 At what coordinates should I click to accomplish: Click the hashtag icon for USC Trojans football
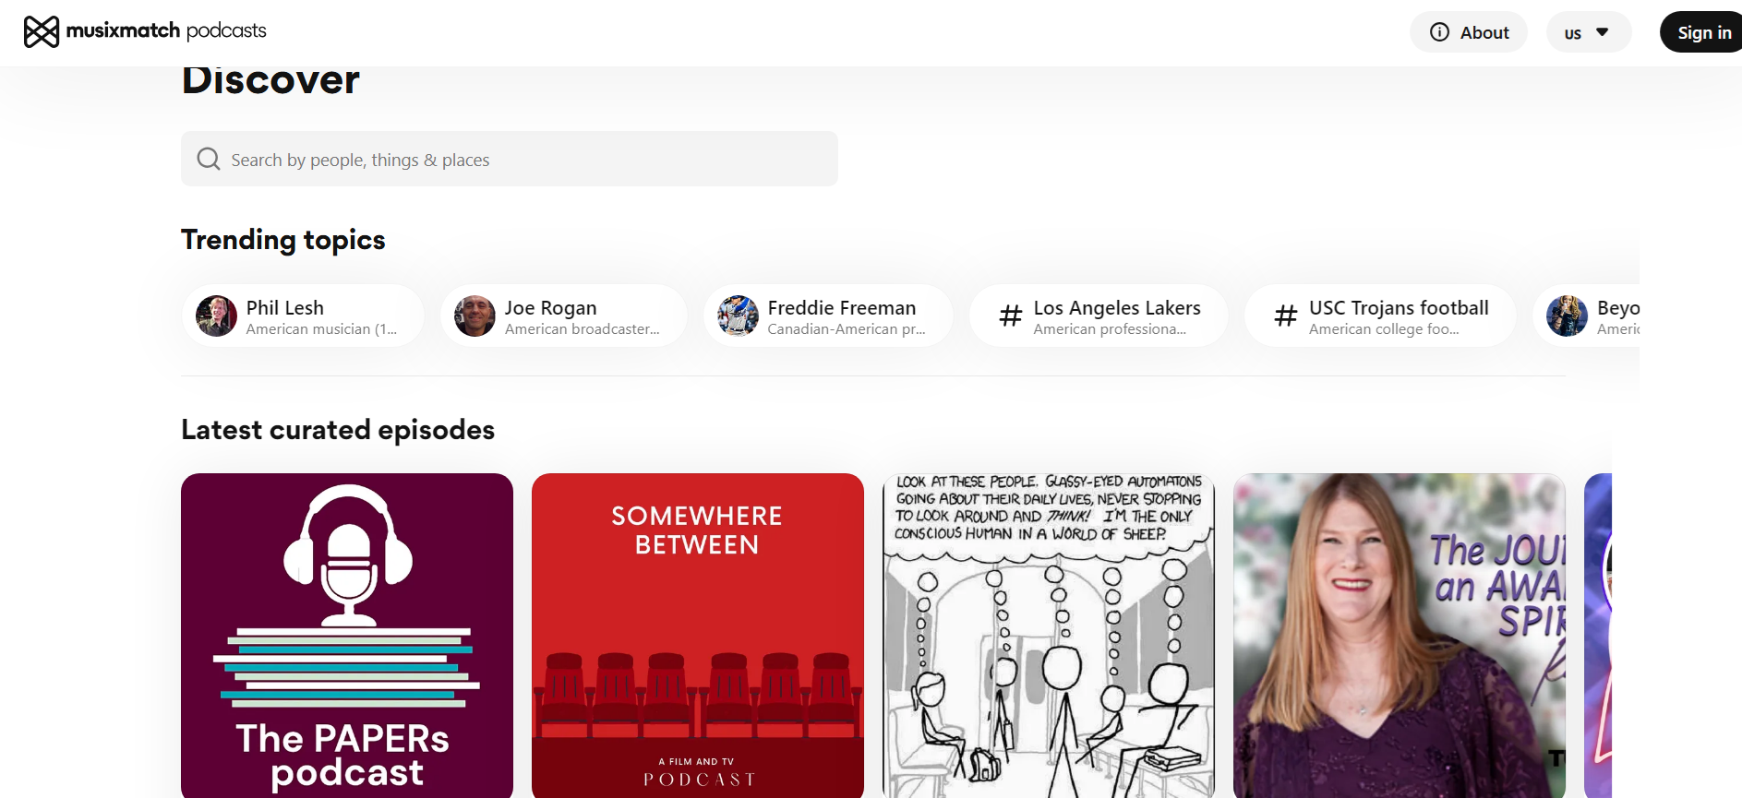(x=1286, y=316)
